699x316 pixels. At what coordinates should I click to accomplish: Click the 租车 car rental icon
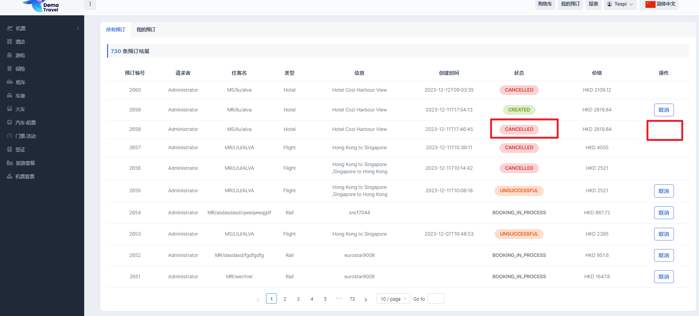[x=10, y=82]
